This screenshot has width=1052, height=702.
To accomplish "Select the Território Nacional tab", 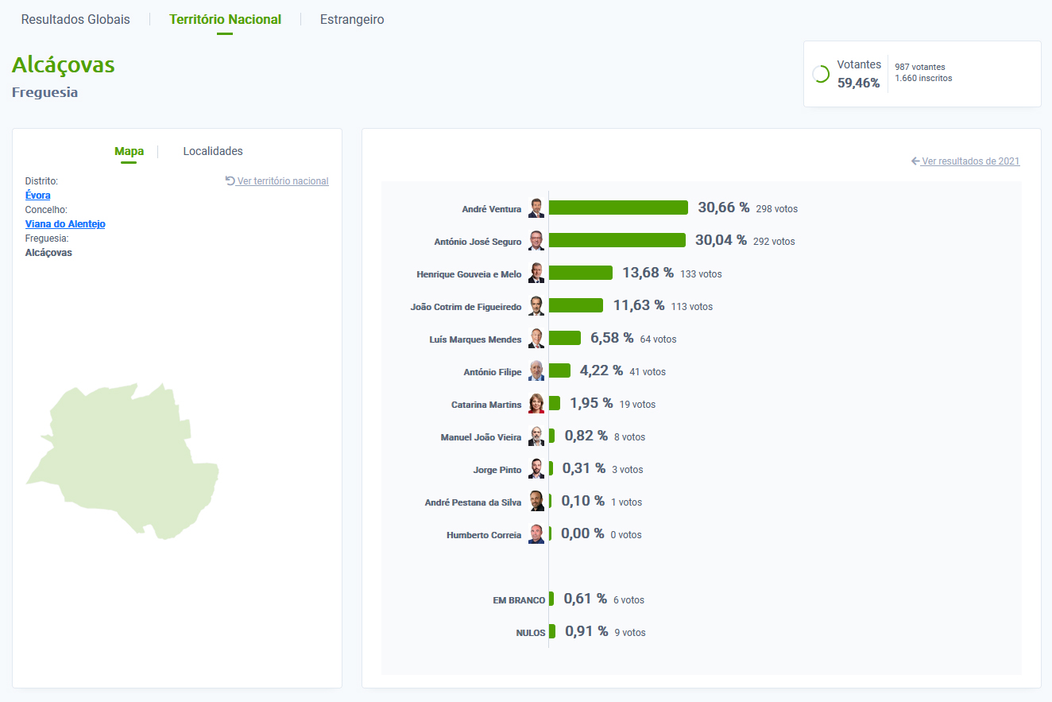I will [x=225, y=19].
